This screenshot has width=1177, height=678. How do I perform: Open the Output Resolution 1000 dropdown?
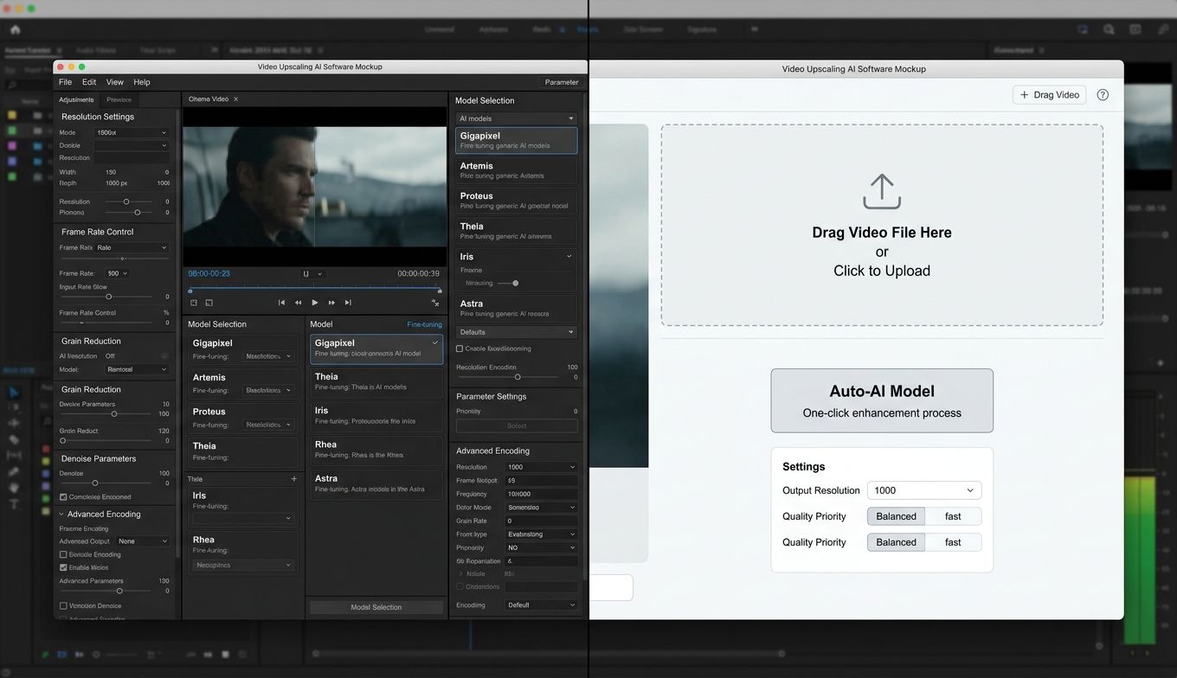point(924,490)
